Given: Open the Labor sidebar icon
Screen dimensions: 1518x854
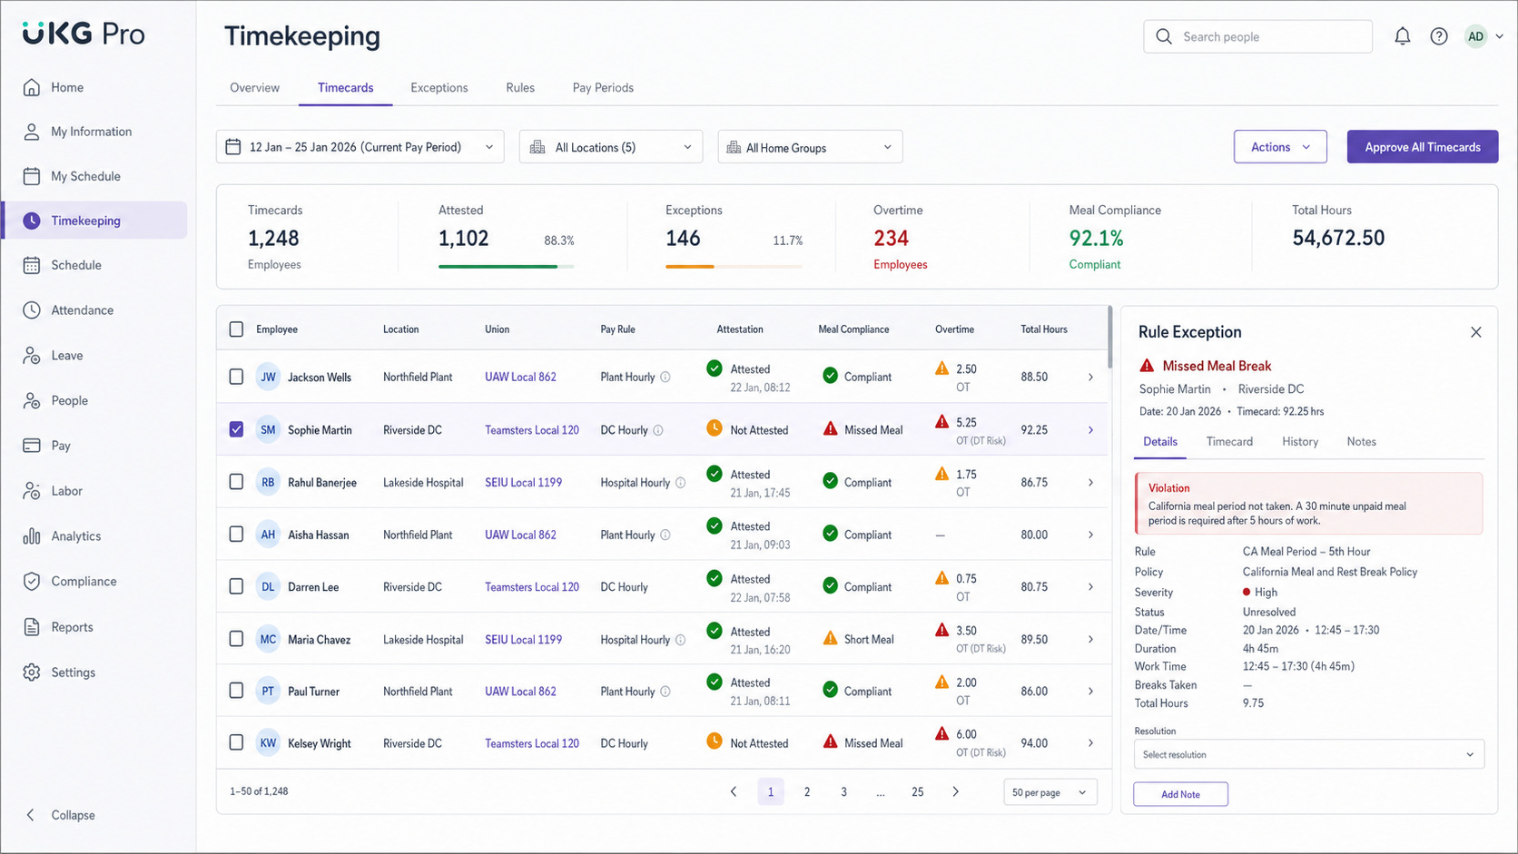Looking at the screenshot, I should [x=32, y=491].
